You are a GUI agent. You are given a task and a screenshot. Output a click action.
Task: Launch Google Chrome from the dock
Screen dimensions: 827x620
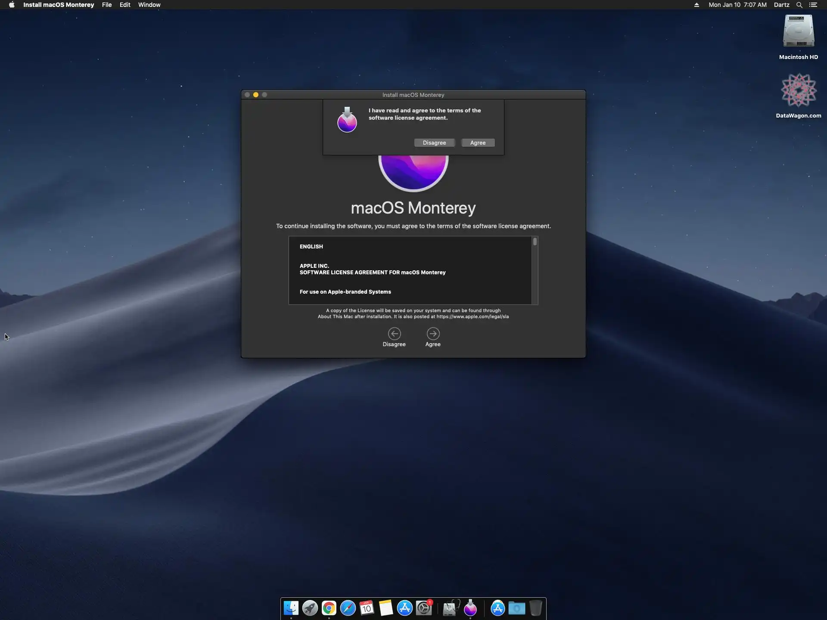point(329,608)
